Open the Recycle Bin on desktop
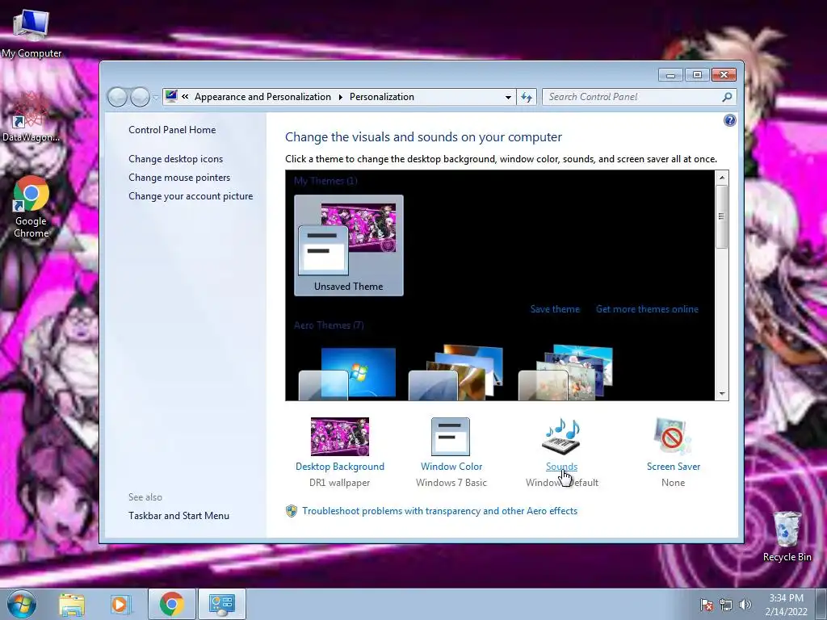This screenshot has width=827, height=620. 787,536
